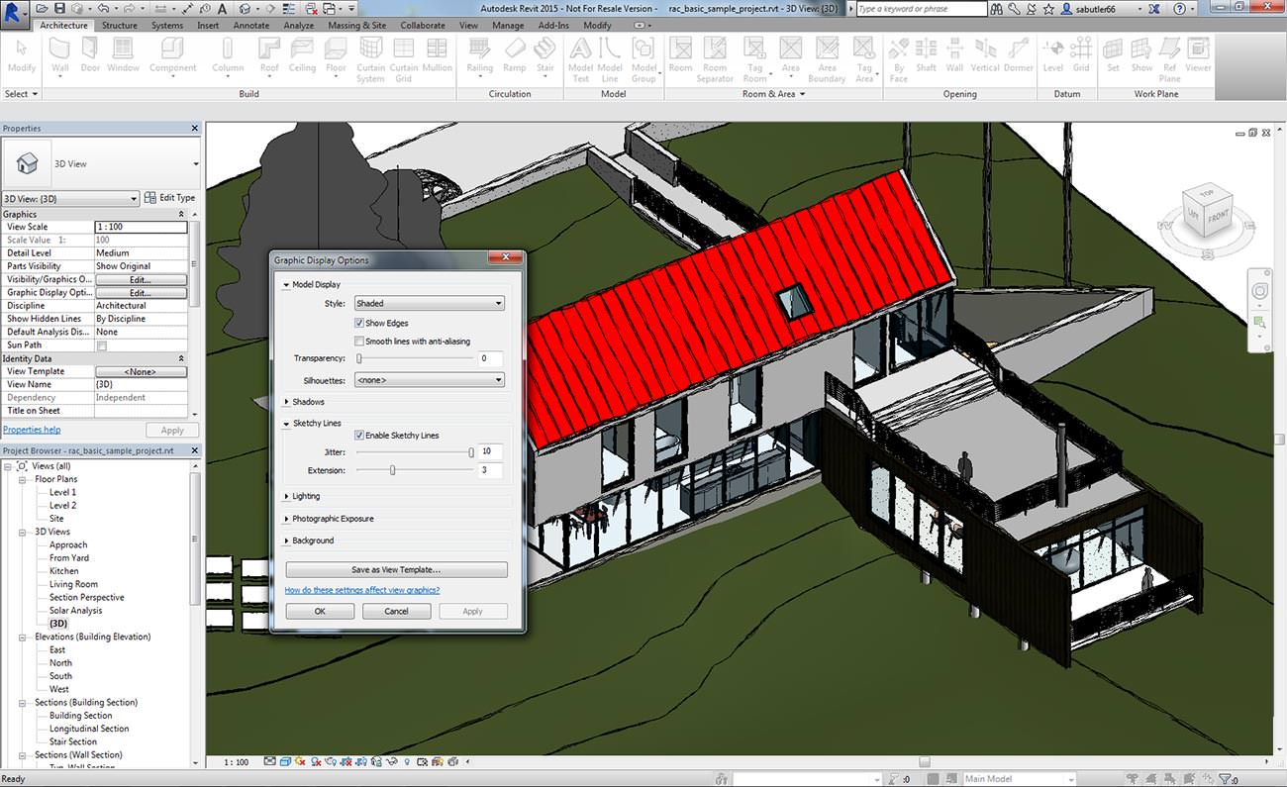Click Cancel in Graphic Display Options
Image resolution: width=1287 pixels, height=787 pixels.
396,611
